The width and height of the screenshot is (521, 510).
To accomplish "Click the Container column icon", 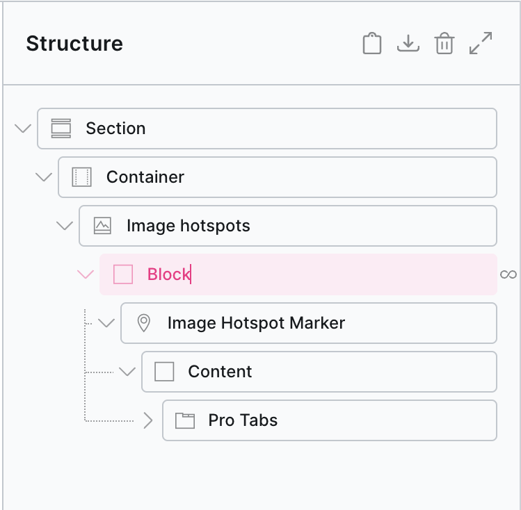I will coord(82,177).
